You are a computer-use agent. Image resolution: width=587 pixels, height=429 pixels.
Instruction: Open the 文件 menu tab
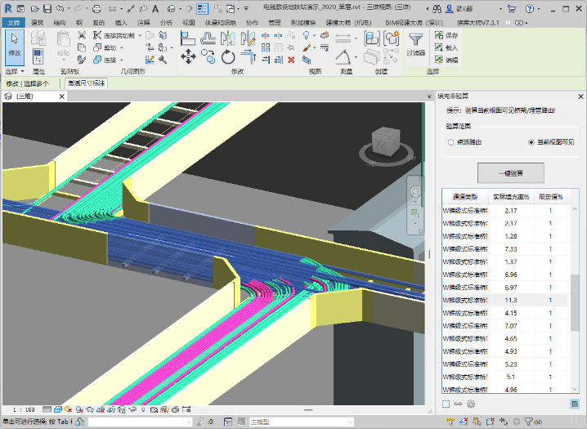(14, 22)
